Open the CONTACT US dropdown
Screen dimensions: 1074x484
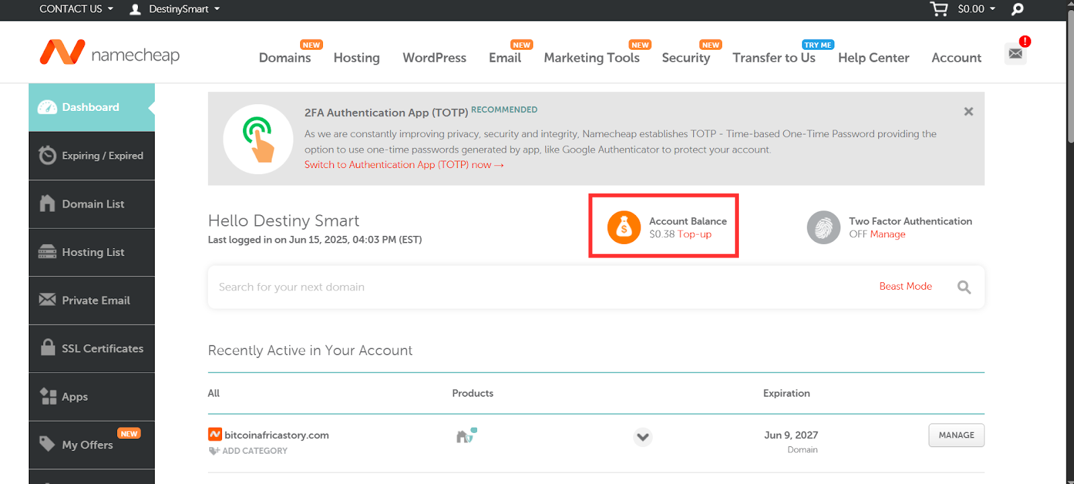point(76,9)
